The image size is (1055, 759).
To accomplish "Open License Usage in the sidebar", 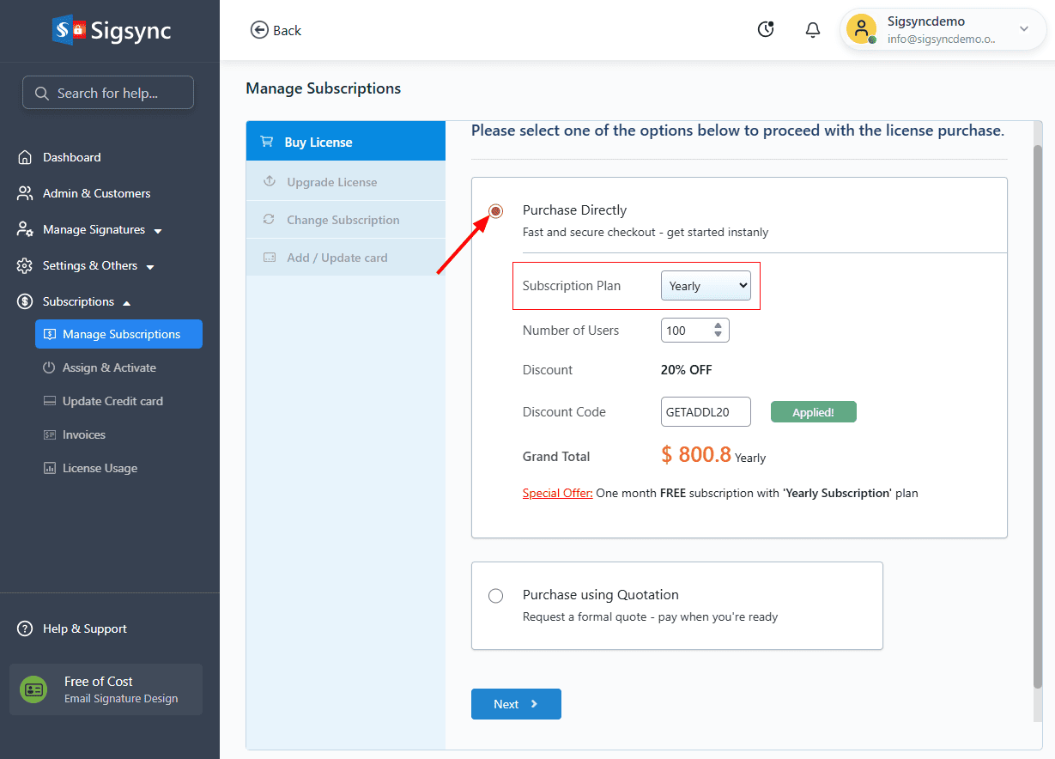I will click(100, 468).
